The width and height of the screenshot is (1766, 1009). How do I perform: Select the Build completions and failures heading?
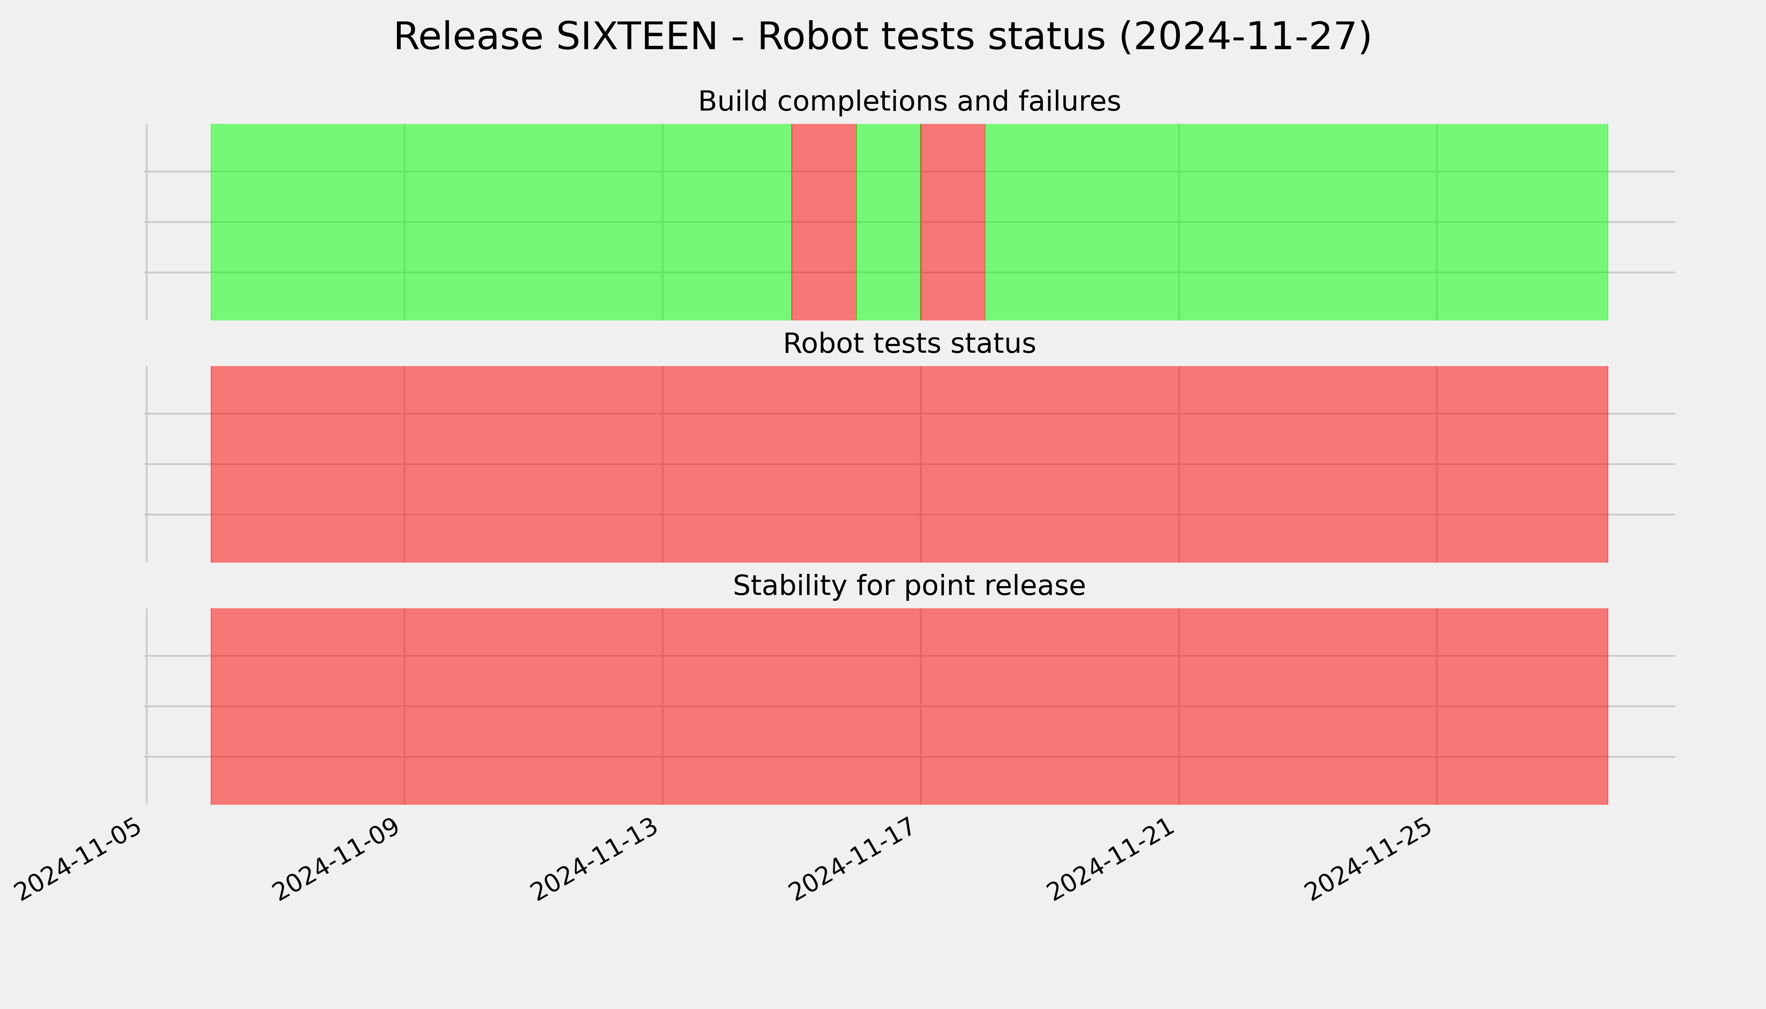tap(909, 102)
